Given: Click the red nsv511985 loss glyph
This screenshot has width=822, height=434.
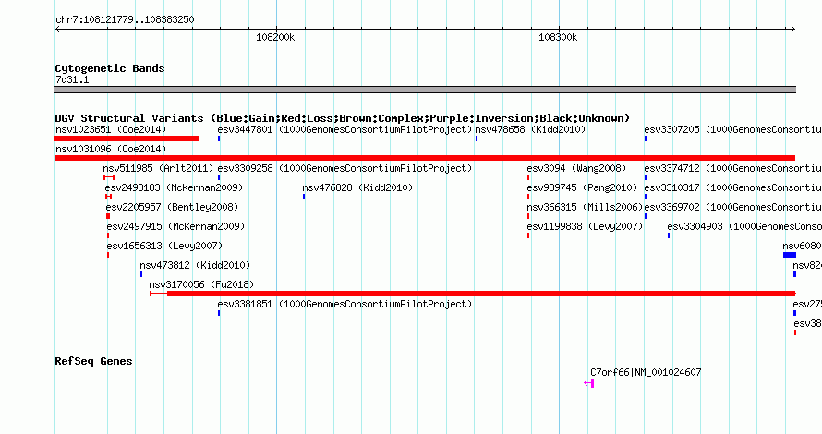Looking at the screenshot, I should 109,177.
